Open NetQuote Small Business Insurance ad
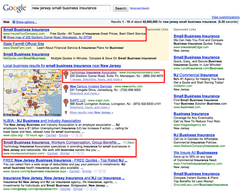 point(26,54)
